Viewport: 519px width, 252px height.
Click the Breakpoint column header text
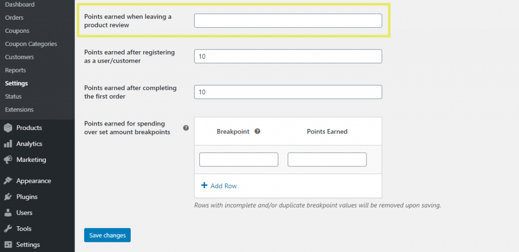[x=233, y=132]
